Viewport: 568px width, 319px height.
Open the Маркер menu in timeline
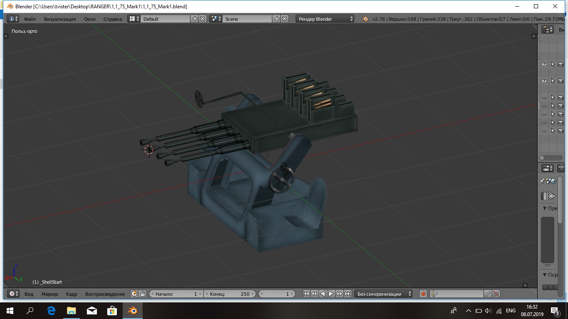click(50, 294)
